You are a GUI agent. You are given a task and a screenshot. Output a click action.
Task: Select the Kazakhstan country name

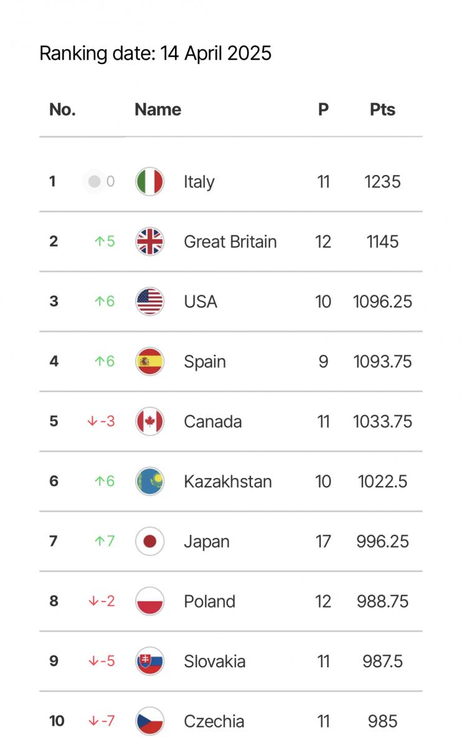[x=227, y=481]
